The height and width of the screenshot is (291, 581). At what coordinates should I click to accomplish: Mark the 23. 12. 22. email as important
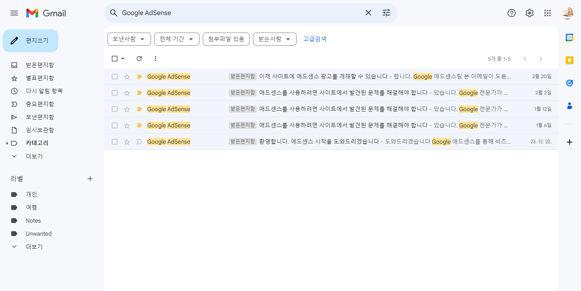(139, 142)
